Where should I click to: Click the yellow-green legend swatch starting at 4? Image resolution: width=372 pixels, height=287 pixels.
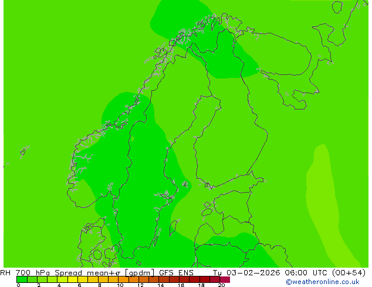click(x=63, y=279)
